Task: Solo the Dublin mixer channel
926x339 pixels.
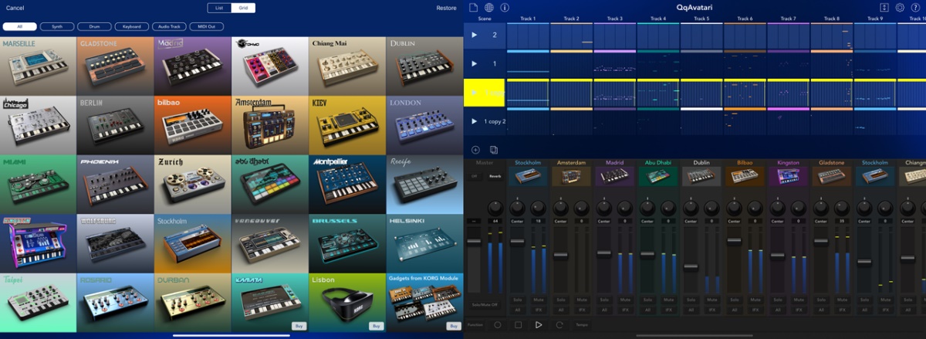Action: [691, 300]
